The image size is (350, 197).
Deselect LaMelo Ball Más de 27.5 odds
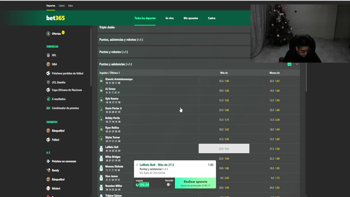click(224, 149)
